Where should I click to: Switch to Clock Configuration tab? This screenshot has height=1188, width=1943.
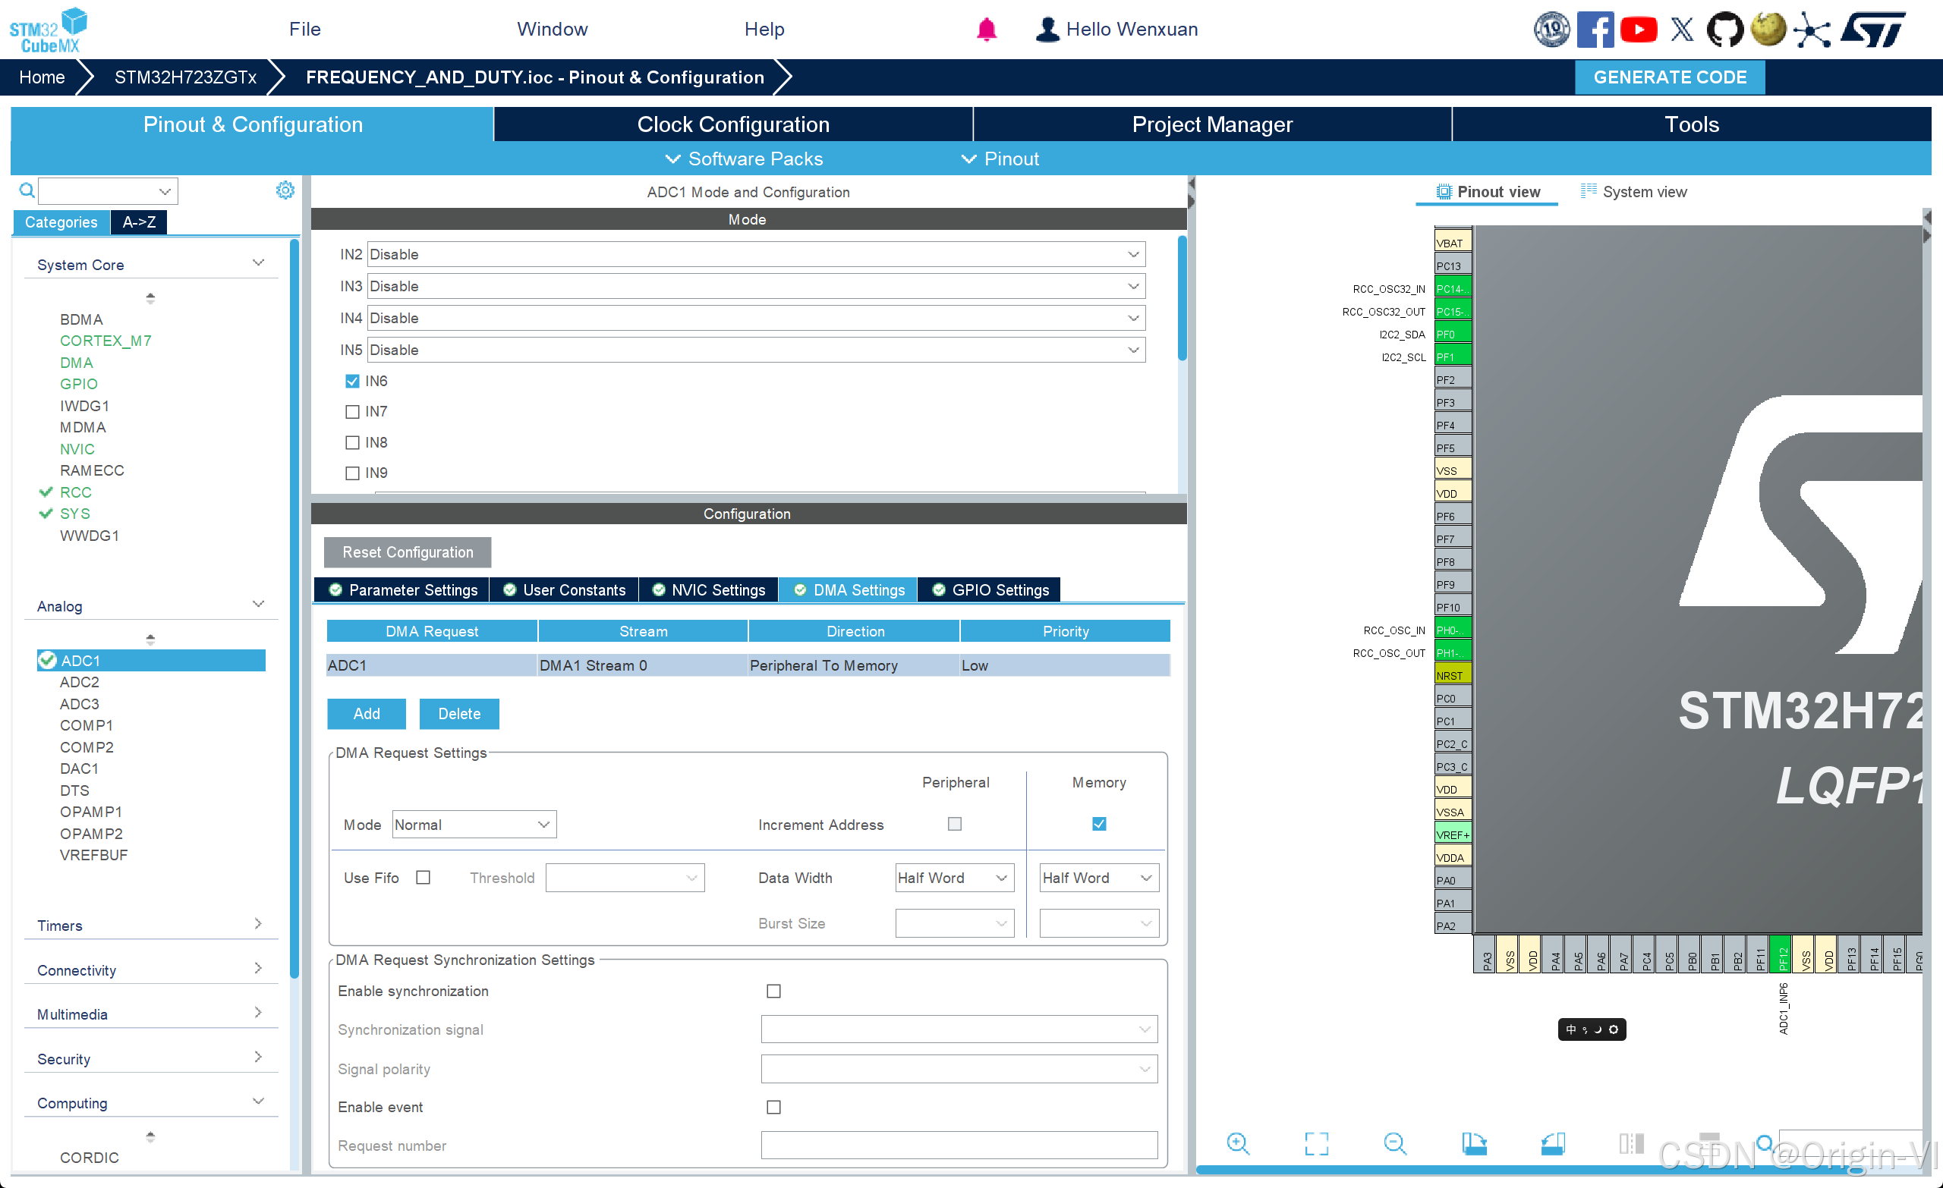click(x=732, y=124)
